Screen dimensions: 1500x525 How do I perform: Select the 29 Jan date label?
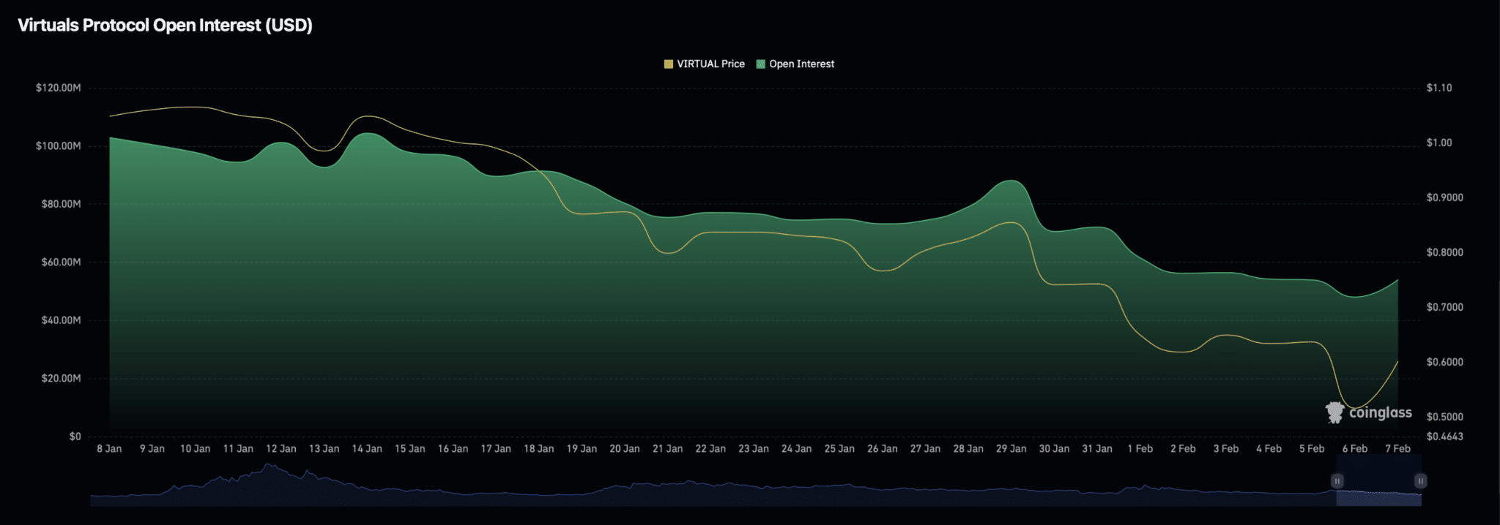[x=1011, y=449]
